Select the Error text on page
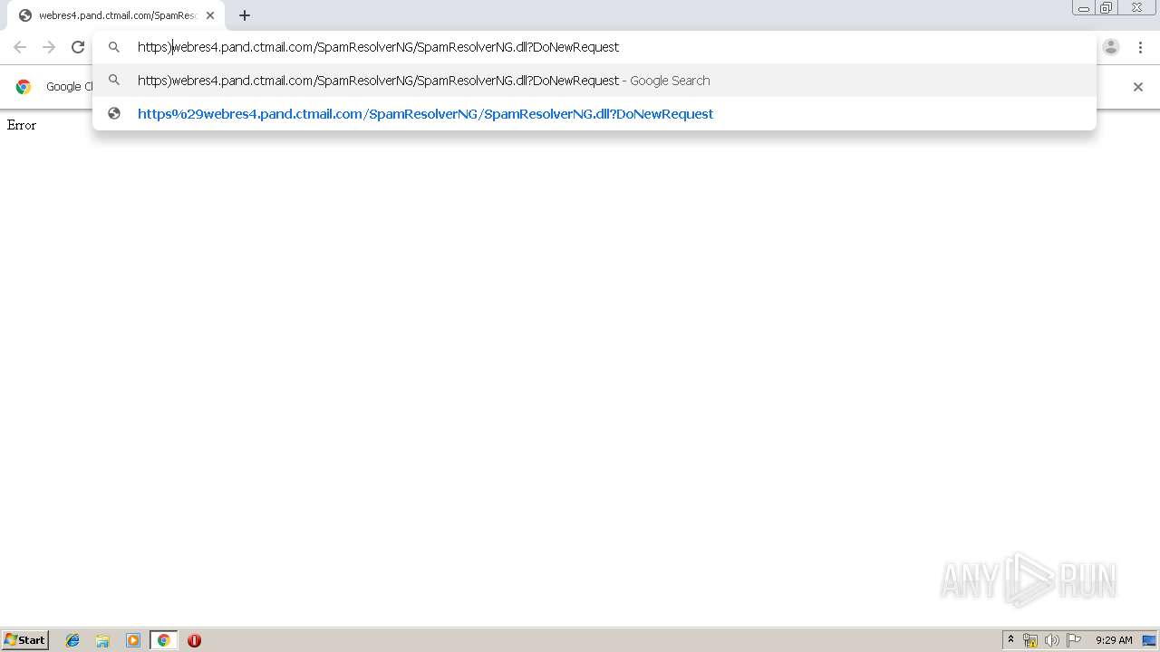Screen dimensions: 1160x652 coord(22,125)
